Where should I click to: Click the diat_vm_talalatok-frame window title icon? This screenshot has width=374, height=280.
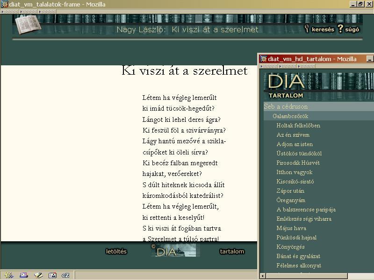[x=5, y=4]
